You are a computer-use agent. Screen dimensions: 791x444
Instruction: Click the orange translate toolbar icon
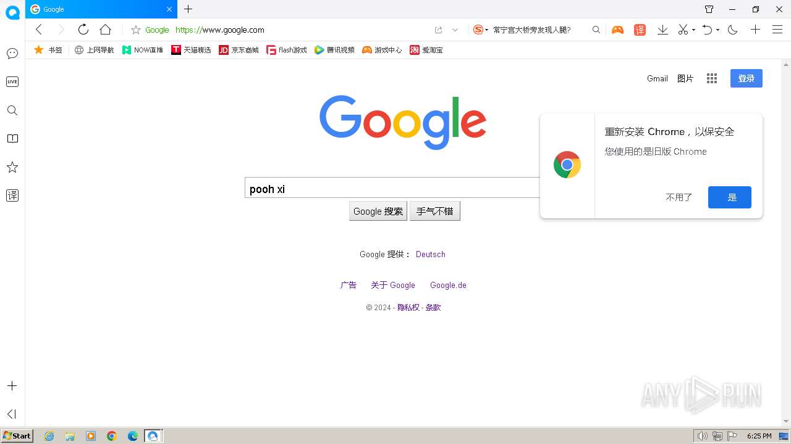pos(640,30)
